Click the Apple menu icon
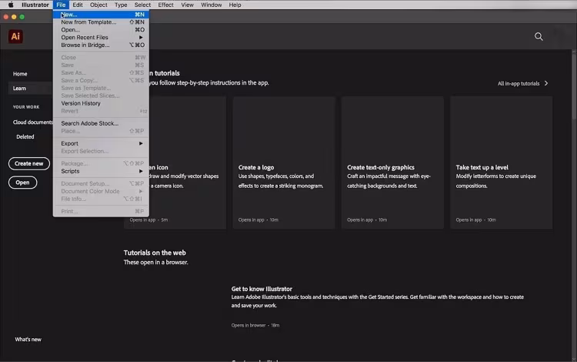The height and width of the screenshot is (362, 577). pyautogui.click(x=11, y=5)
